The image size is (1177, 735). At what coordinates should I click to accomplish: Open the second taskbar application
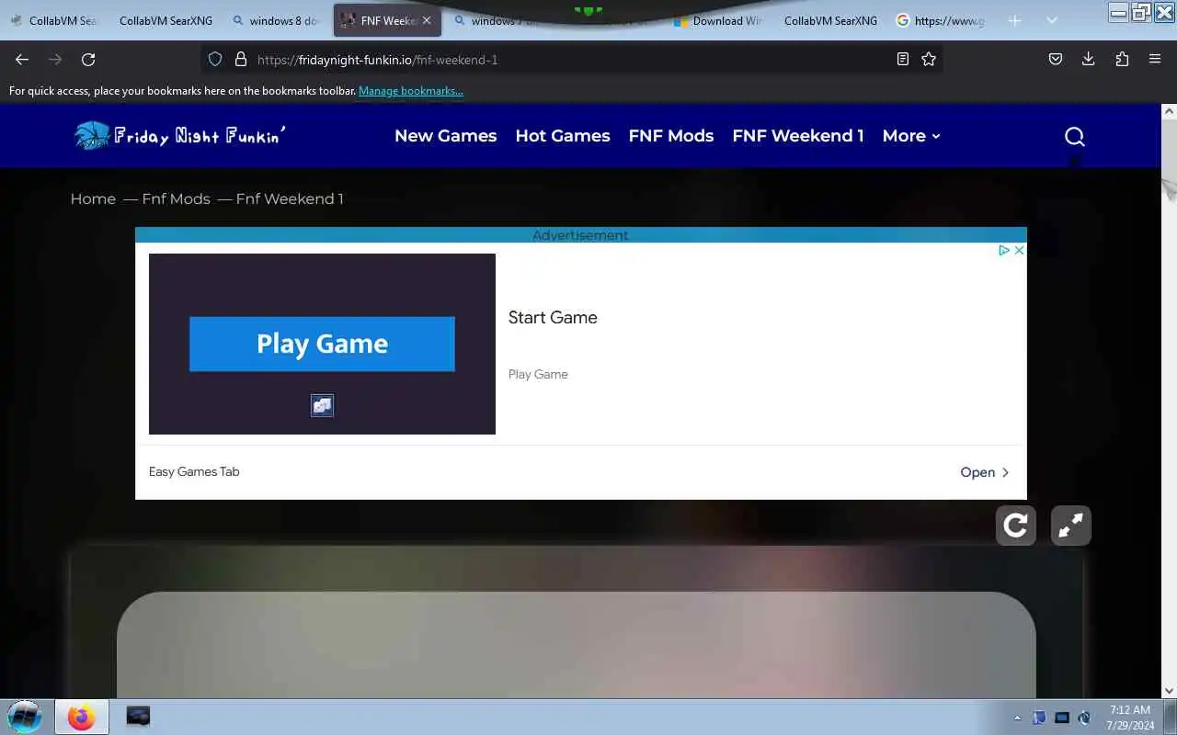pos(138,717)
